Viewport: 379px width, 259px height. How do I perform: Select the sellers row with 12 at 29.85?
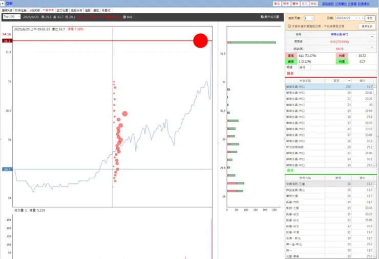tap(329, 220)
